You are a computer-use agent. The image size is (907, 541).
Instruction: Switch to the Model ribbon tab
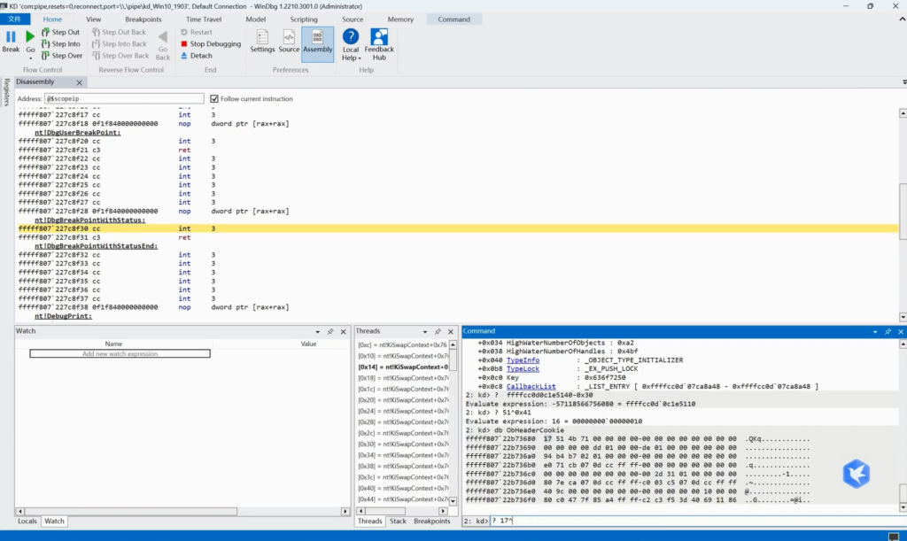255,19
